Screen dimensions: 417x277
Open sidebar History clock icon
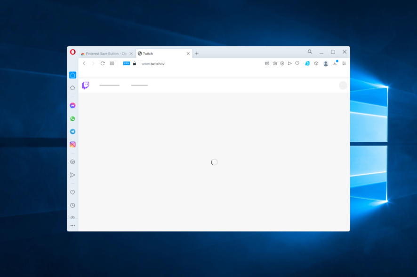(x=72, y=205)
